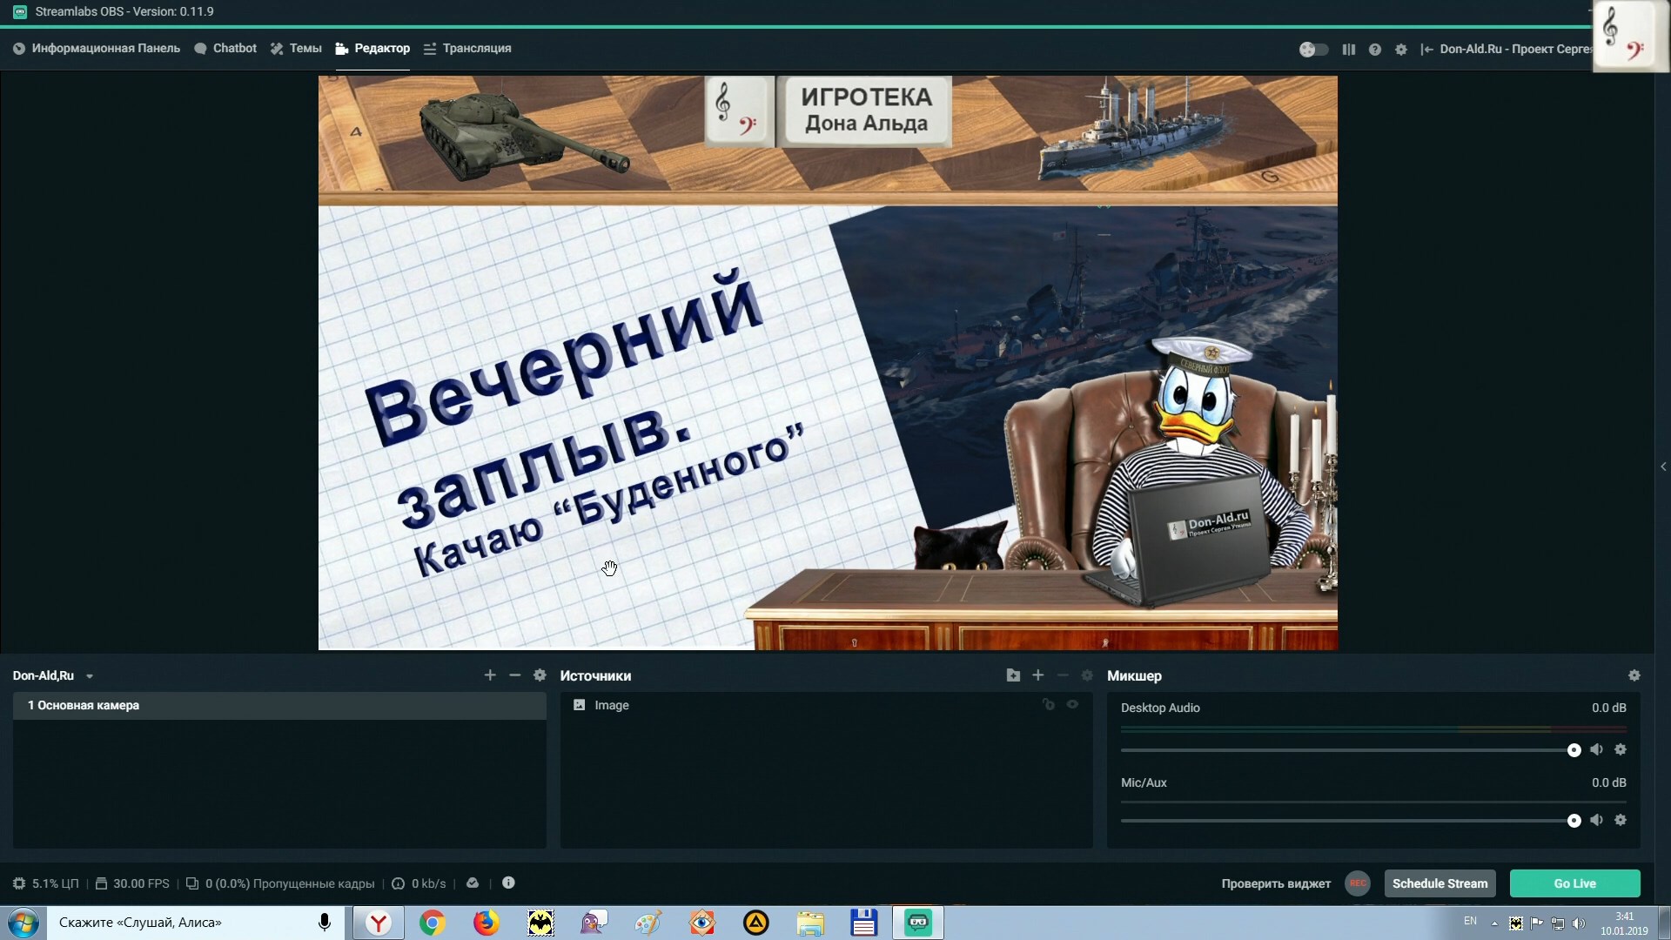Click the stream preview canvas image
This screenshot has height=940, width=1671.
[x=828, y=363]
